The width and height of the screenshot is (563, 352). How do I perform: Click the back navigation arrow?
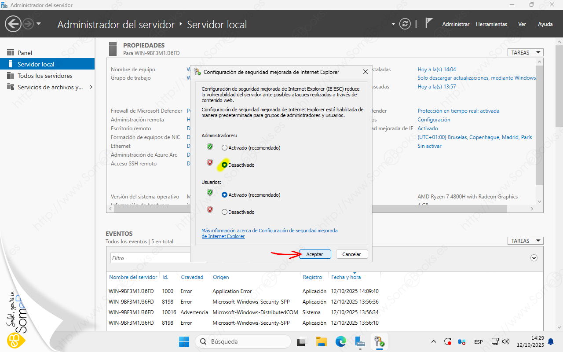[13, 24]
